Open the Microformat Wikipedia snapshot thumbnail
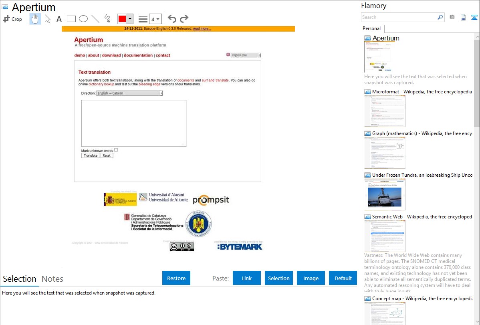The width and height of the screenshot is (480, 325). pos(385,111)
